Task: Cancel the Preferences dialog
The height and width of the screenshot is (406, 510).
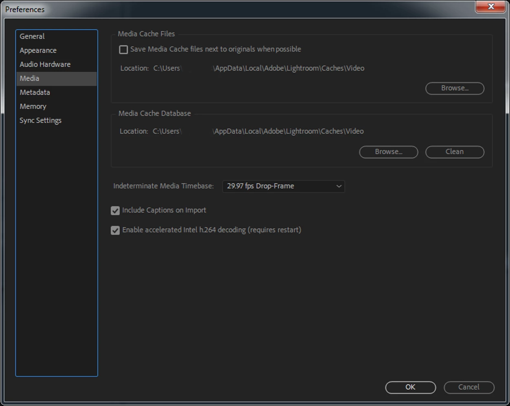Action: [x=469, y=387]
